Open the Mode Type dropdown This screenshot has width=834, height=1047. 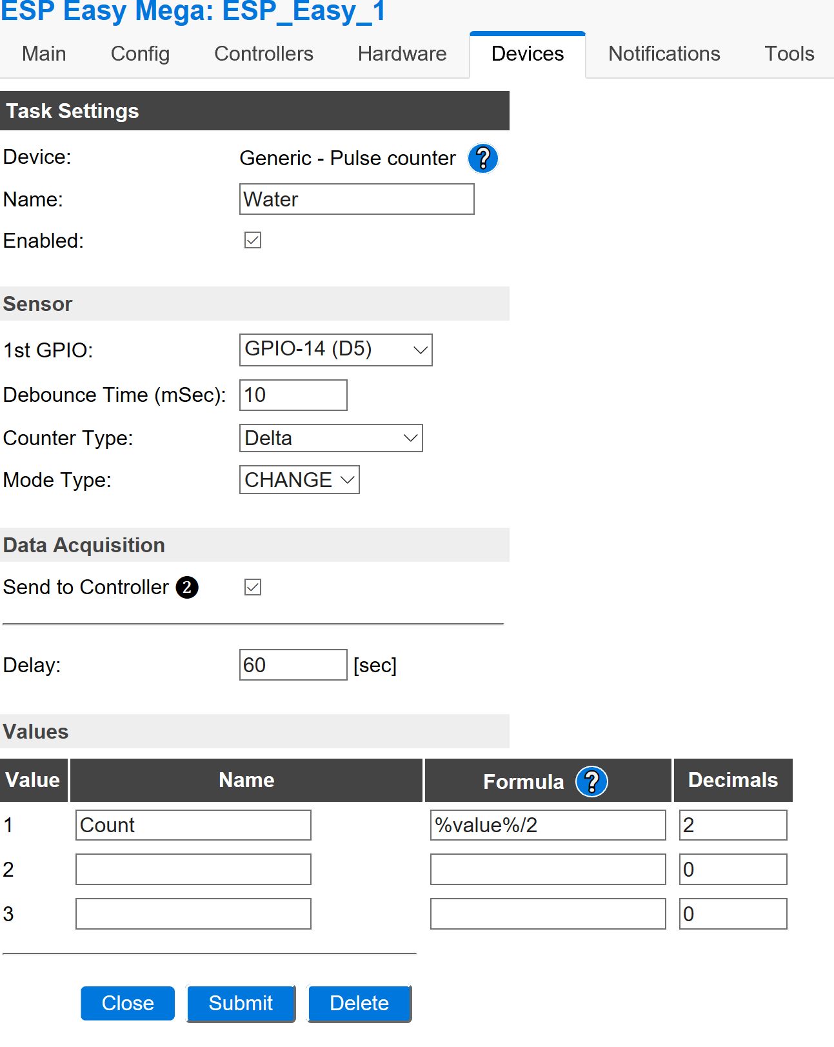(x=299, y=480)
